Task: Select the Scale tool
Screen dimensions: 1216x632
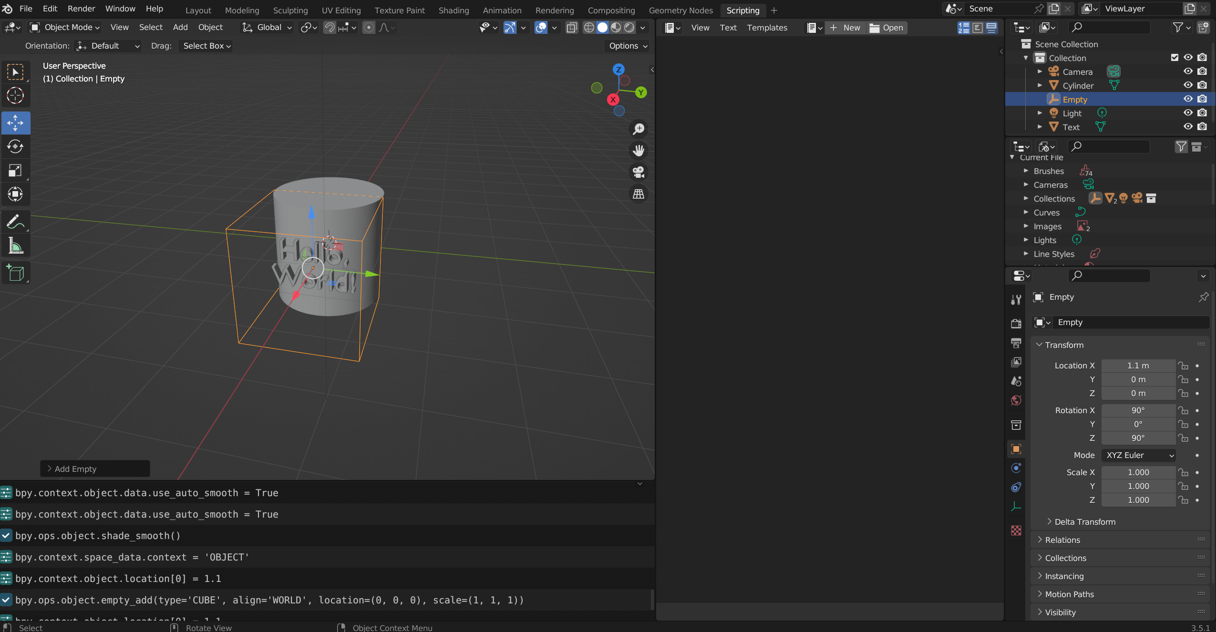Action: (x=15, y=170)
